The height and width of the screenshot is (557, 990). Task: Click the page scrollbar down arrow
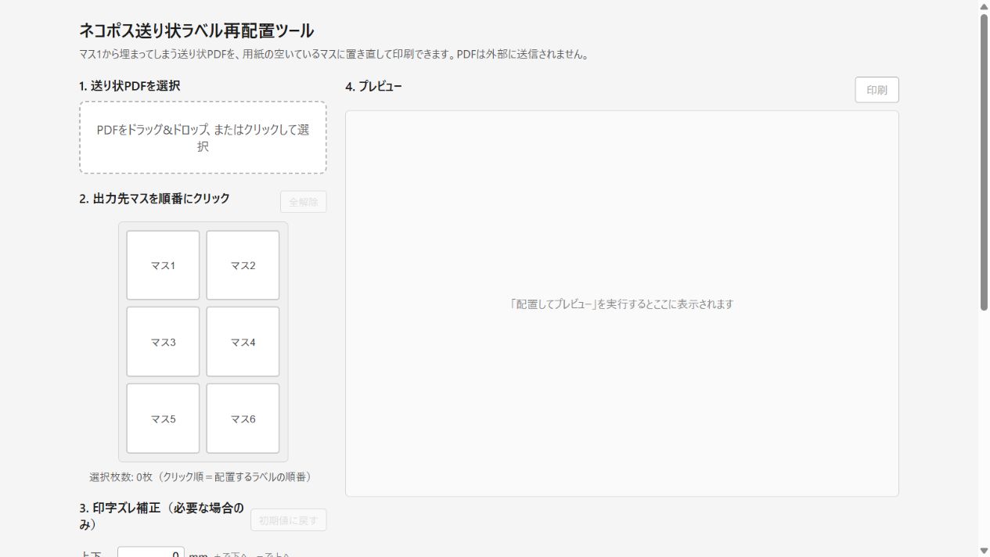click(x=984, y=551)
